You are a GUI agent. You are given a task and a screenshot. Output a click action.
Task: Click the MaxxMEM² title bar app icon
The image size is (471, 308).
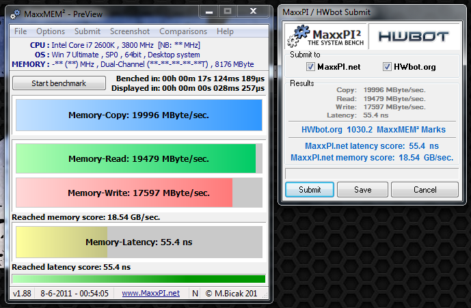(17, 13)
